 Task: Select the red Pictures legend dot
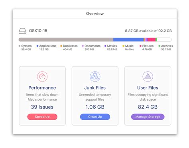pos(140,46)
